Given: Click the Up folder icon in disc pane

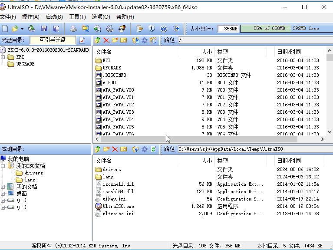Looking at the screenshot, I should (98, 40).
